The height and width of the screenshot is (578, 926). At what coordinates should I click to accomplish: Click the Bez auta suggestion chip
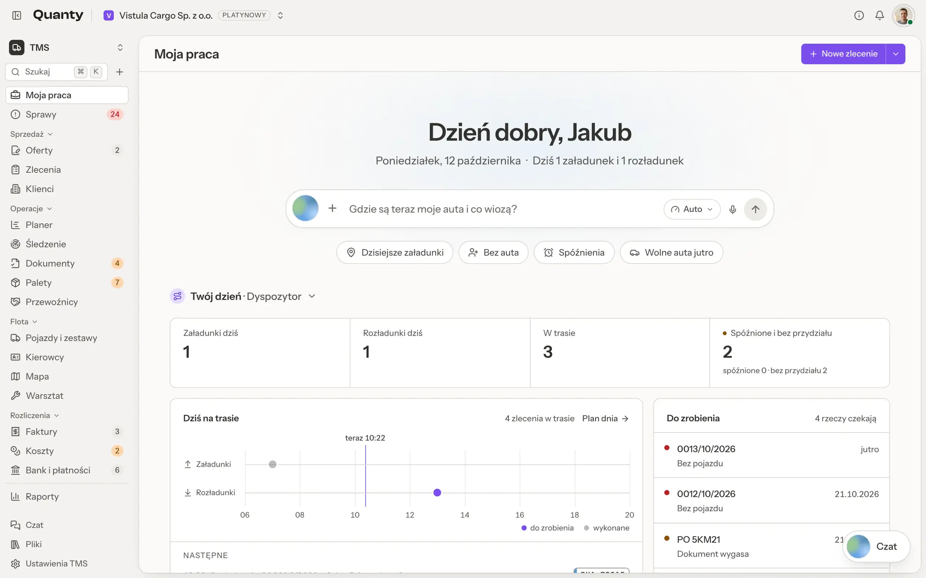pyautogui.click(x=493, y=252)
